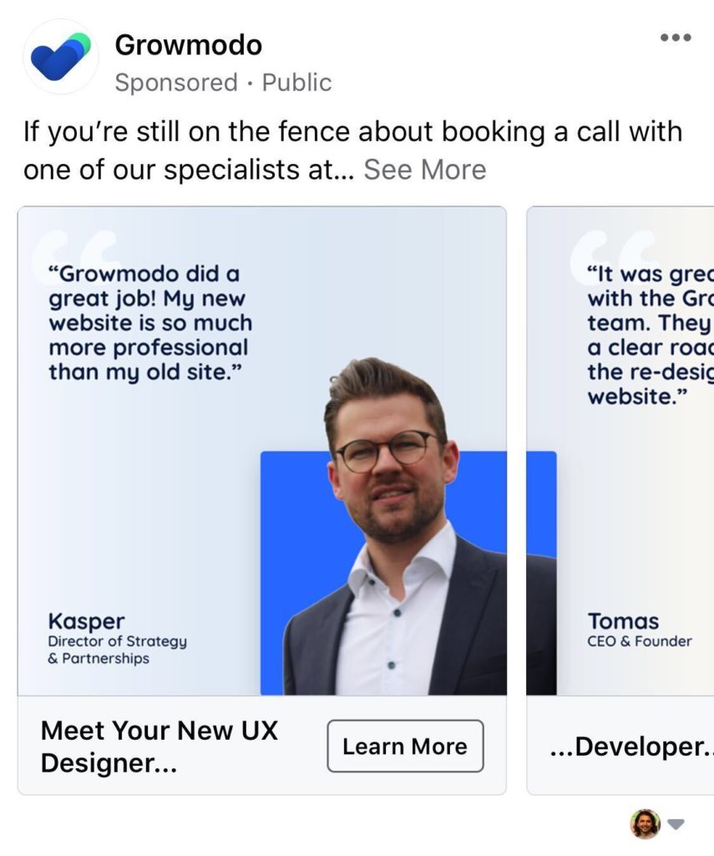714x856 pixels.
Task: Click the Sponsored label
Action: pos(176,83)
